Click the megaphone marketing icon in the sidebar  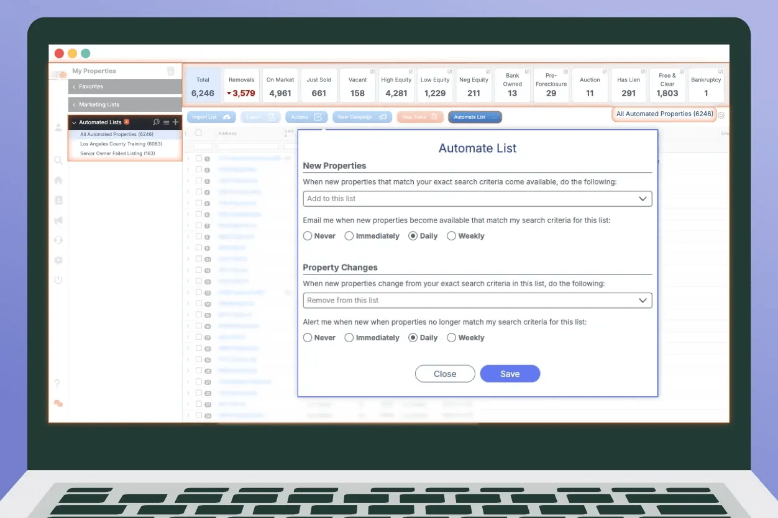[x=58, y=220]
